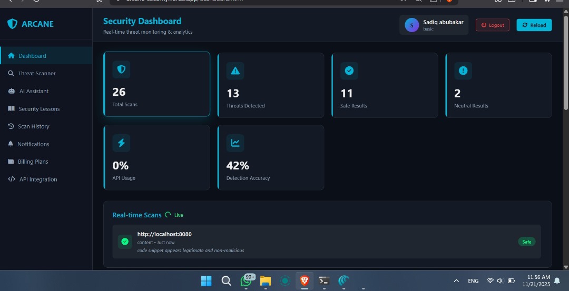Screen dimensions: 569x291
Task: Click the exclamation icon on Neutral Results card
Action: pyautogui.click(x=463, y=71)
